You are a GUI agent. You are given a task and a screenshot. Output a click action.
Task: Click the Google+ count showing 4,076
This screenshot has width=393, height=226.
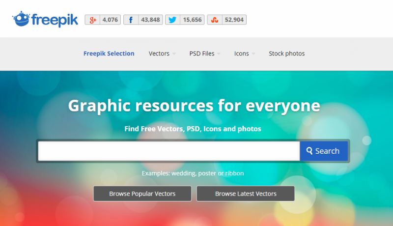(110, 20)
